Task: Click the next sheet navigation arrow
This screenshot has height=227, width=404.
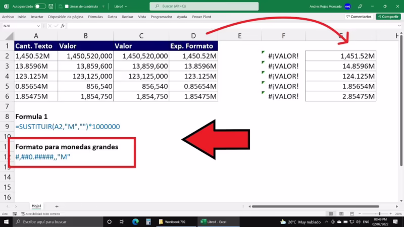Action: point(16,206)
